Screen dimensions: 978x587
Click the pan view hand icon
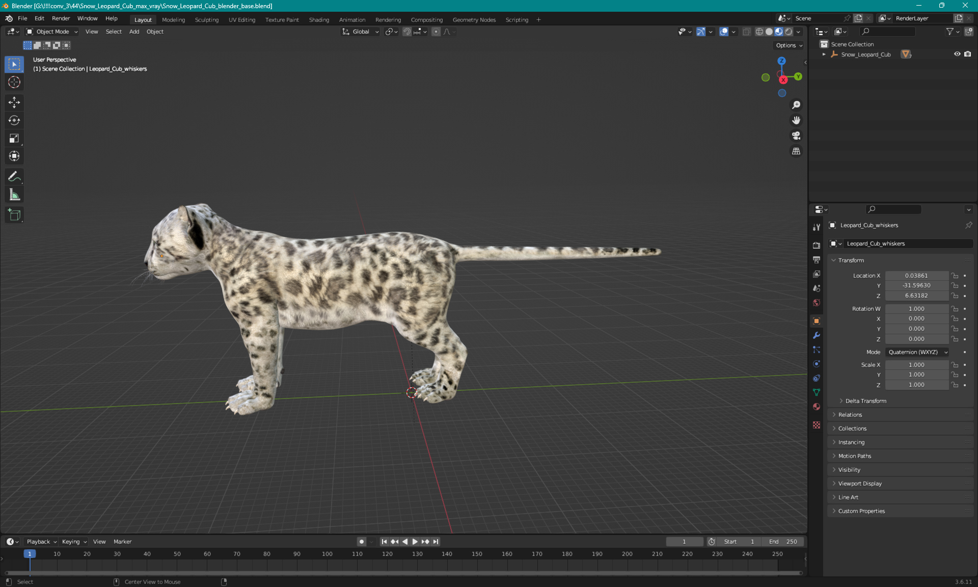796,120
